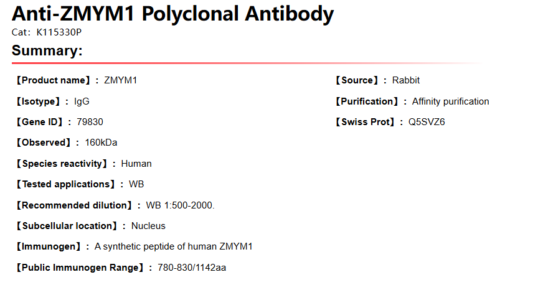The image size is (538, 290).
Task: Click the Public Immunogen Range label
Action: [83, 268]
